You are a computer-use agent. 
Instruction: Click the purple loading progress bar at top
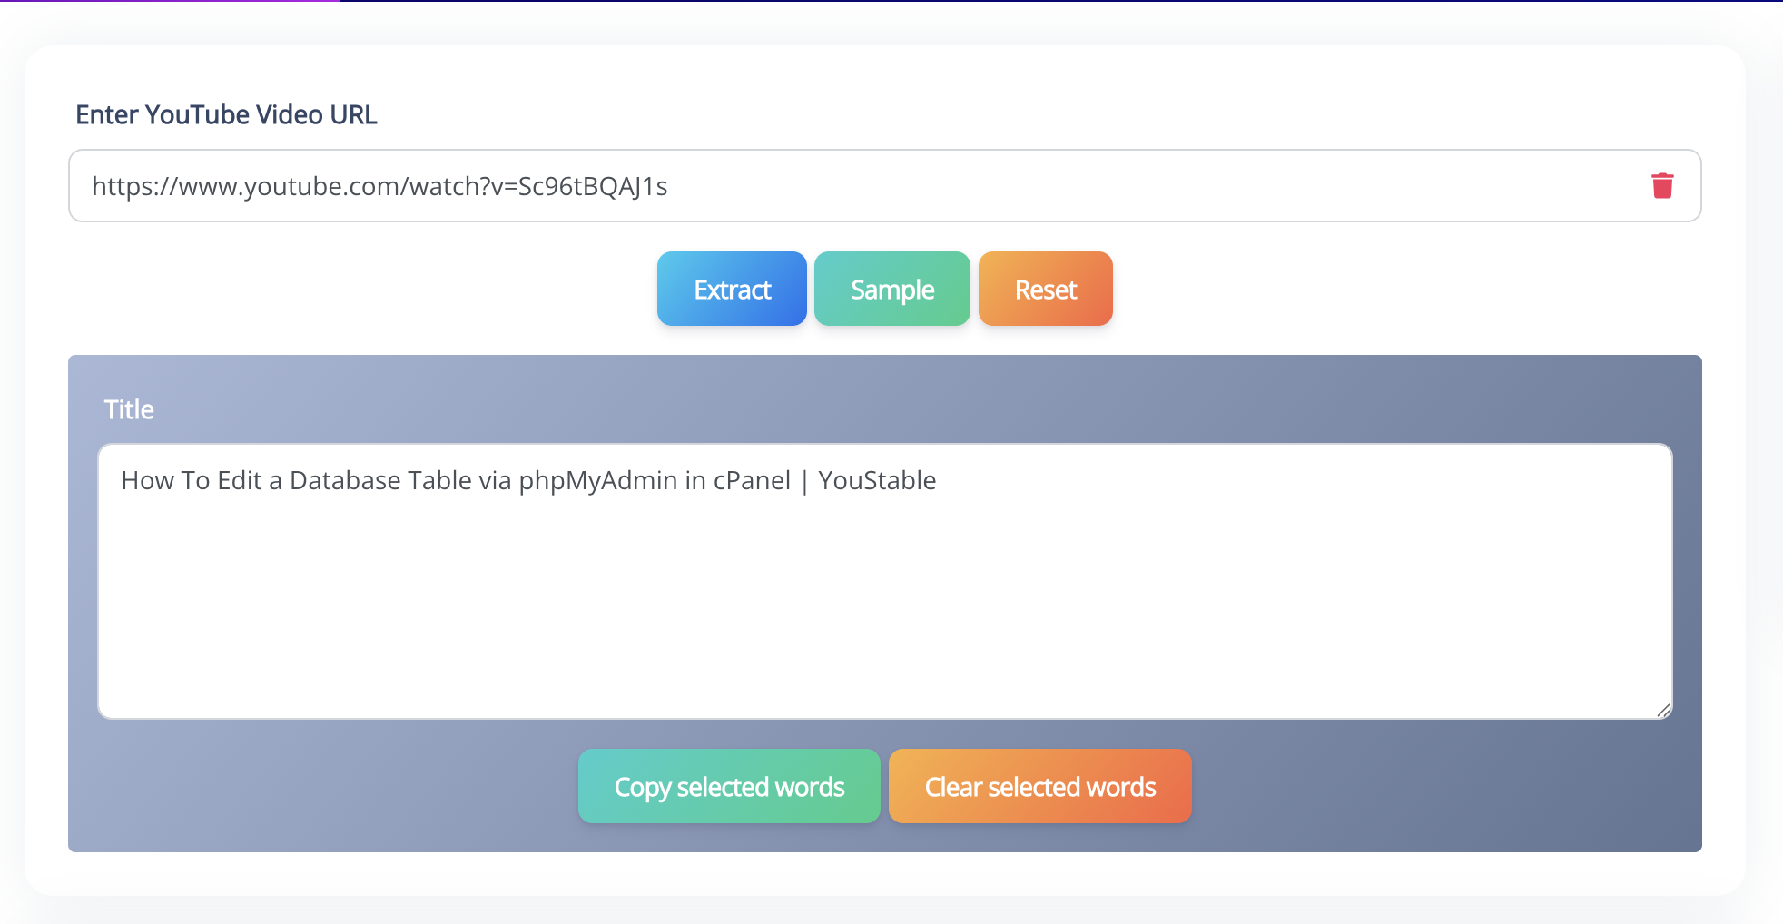170,1
